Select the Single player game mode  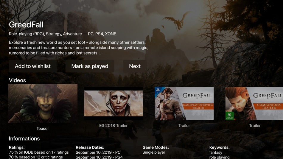click(x=154, y=152)
